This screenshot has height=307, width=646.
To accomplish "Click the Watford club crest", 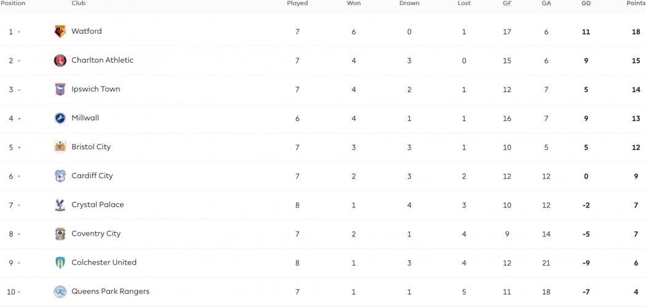I will pos(60,32).
